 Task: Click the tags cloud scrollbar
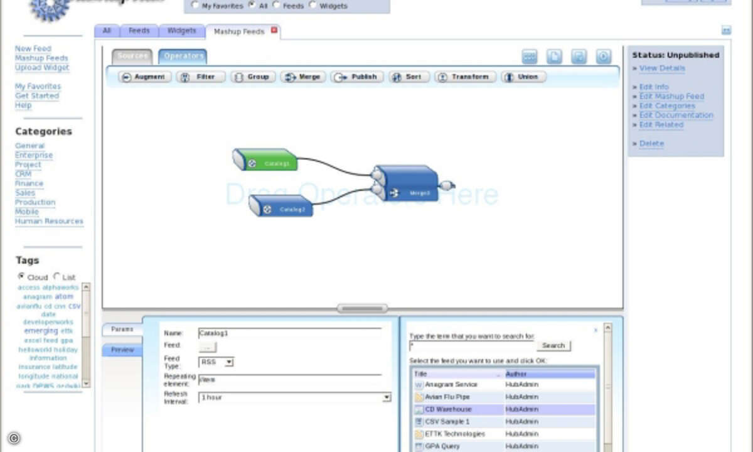click(x=87, y=335)
